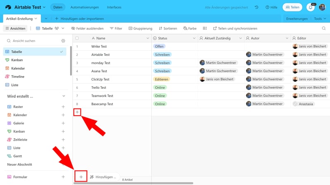Viewport: 330px width, 185px height.
Task: Open view search settings gear icon
Action: 63,41
